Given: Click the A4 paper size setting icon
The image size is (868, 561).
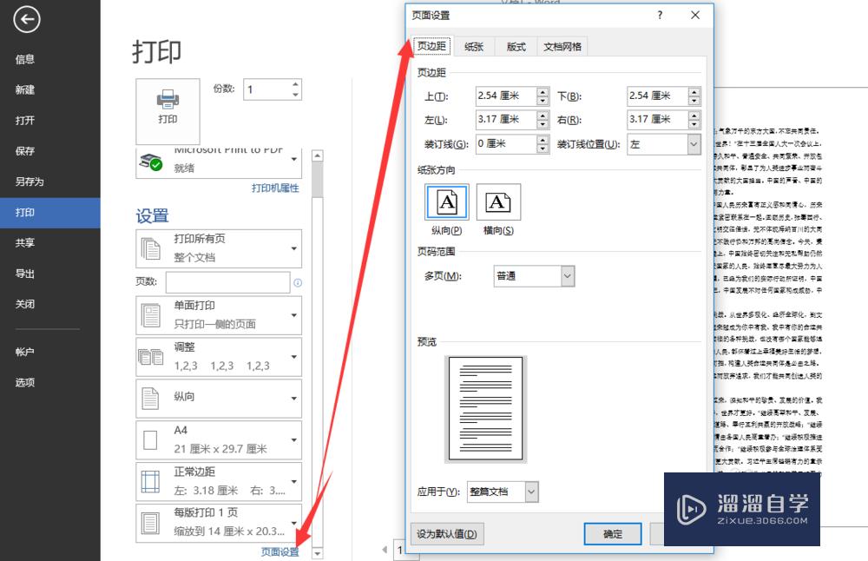Looking at the screenshot, I should point(149,440).
